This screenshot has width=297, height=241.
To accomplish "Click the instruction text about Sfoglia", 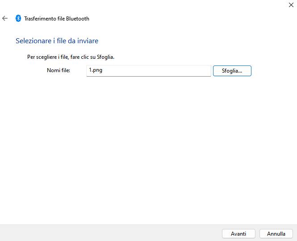I will pyautogui.click(x=71, y=57).
